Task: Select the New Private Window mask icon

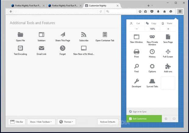Action: pos(152,37)
